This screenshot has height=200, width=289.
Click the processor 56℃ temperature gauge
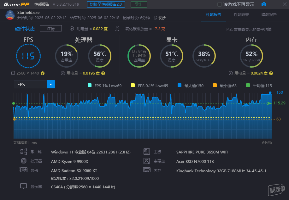tap(99, 56)
